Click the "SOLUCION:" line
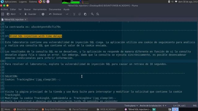The height and width of the screenshot is (111, 198). coord(11,76)
